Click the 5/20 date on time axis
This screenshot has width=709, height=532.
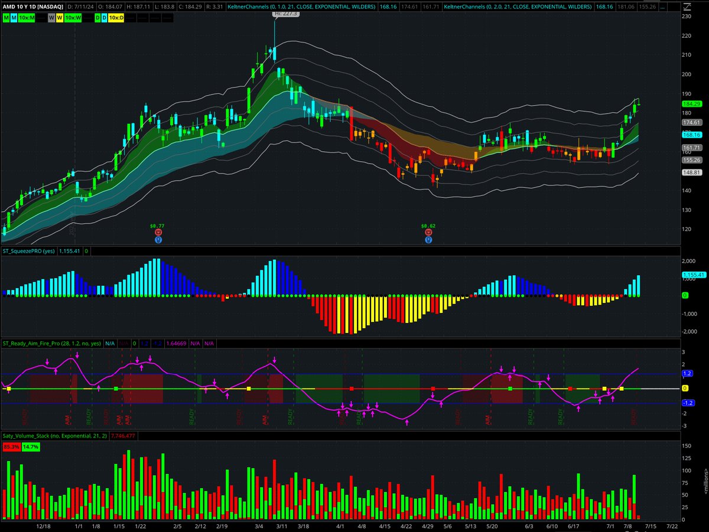pyautogui.click(x=492, y=525)
